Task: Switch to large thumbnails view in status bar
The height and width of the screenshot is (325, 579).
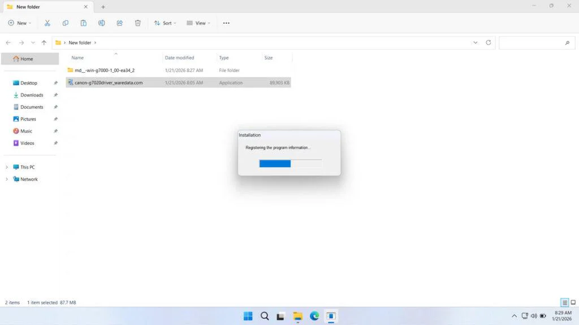Action: click(572, 302)
